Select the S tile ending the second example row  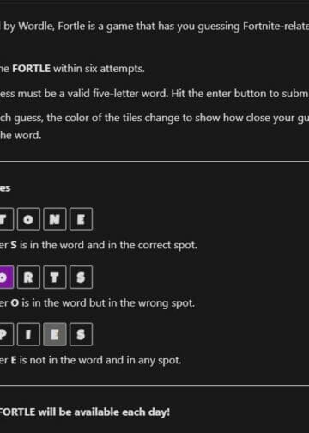81,277
